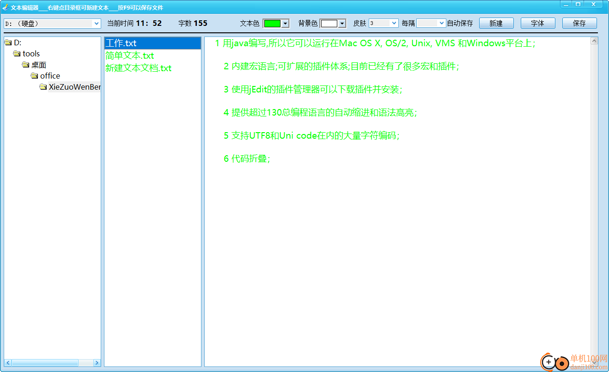This screenshot has height=372, width=609.
Task: Click the XieZuoWenBen open folder icon
Action: [43, 87]
